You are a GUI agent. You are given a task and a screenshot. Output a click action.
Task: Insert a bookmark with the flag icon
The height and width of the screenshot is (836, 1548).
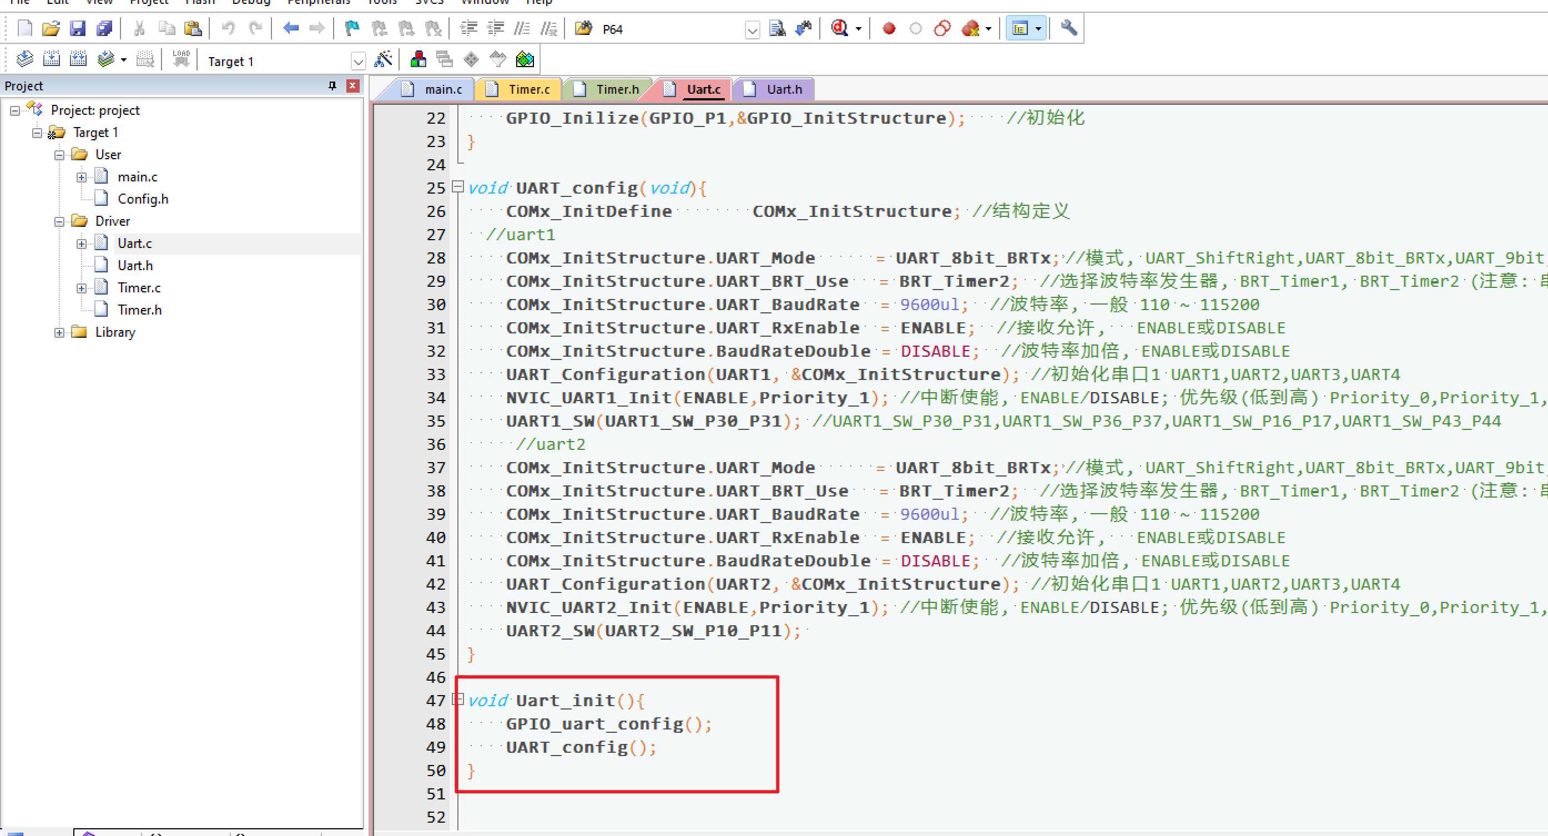(x=352, y=28)
